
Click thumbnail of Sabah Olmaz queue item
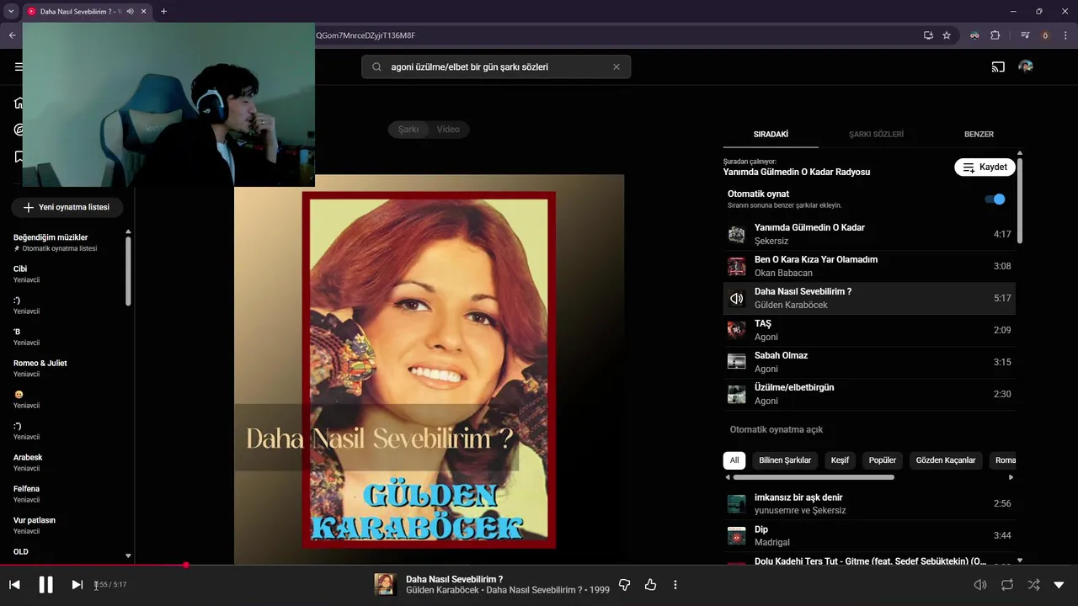(x=736, y=362)
